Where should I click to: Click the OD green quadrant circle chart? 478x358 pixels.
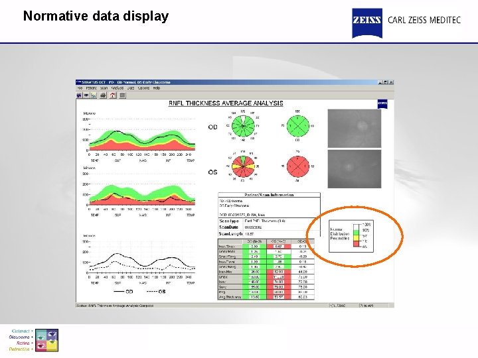tap(298, 126)
